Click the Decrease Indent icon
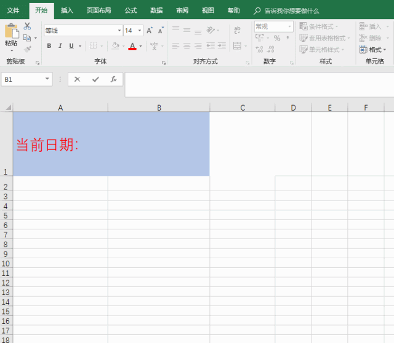This screenshot has height=343, width=394. (x=211, y=45)
